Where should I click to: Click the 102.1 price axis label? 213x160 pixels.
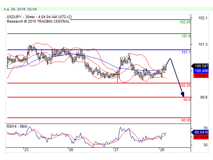point(203,18)
